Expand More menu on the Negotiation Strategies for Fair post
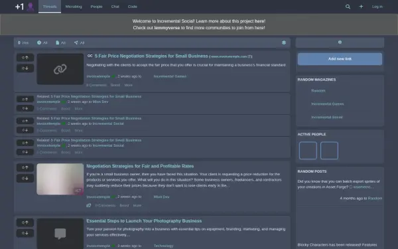 137,205
